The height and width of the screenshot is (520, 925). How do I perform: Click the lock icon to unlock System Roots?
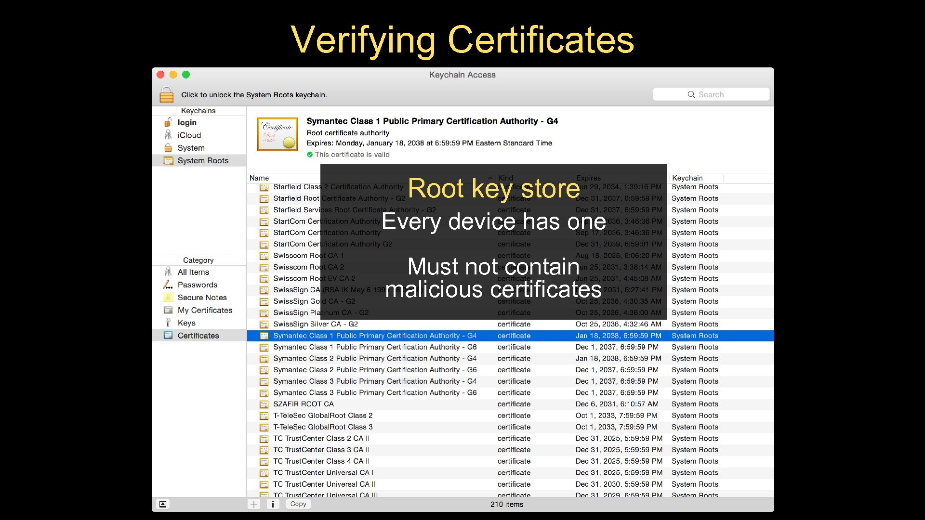pyautogui.click(x=166, y=95)
